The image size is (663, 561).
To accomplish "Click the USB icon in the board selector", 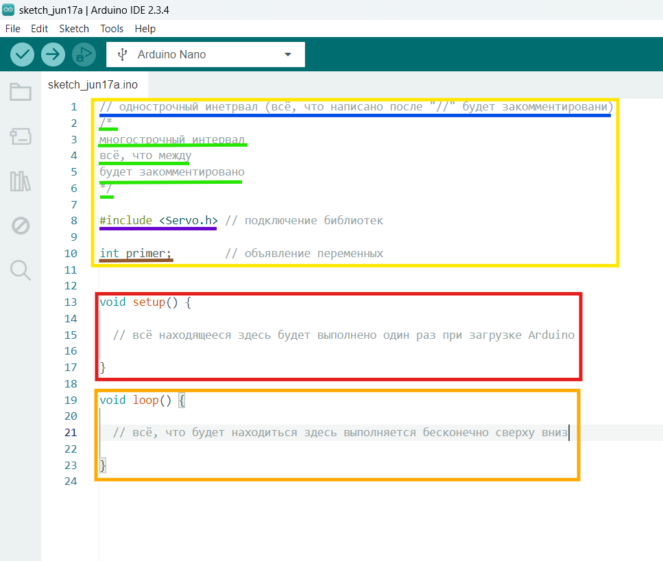I will 123,55.
